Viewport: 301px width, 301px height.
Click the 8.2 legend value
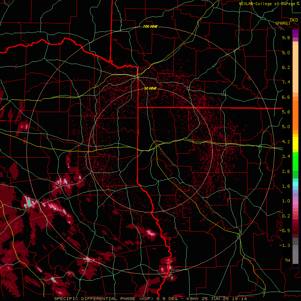[x=286, y=67]
